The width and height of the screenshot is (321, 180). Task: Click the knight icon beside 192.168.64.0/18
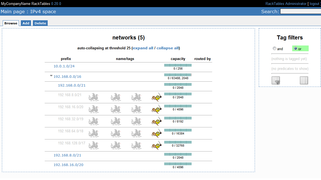[157, 133]
